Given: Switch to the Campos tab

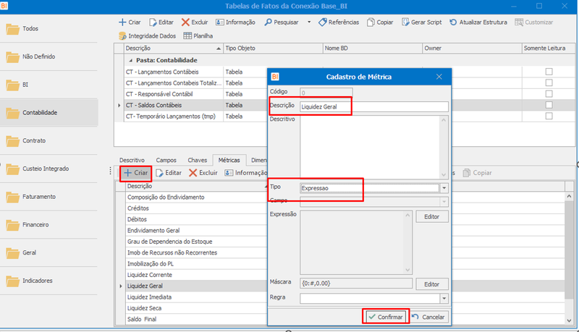Looking at the screenshot, I should point(166,160).
